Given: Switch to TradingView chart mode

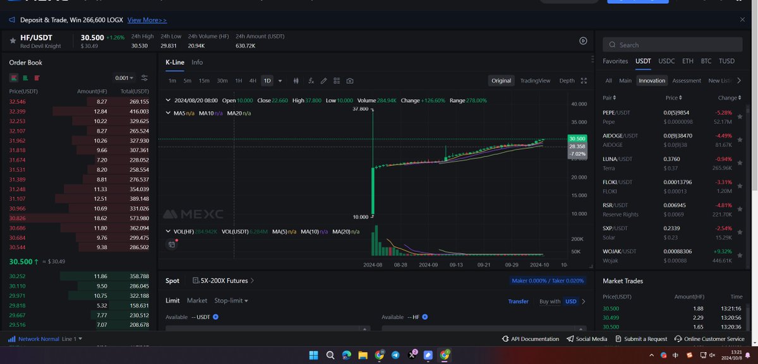Looking at the screenshot, I should click(x=535, y=81).
